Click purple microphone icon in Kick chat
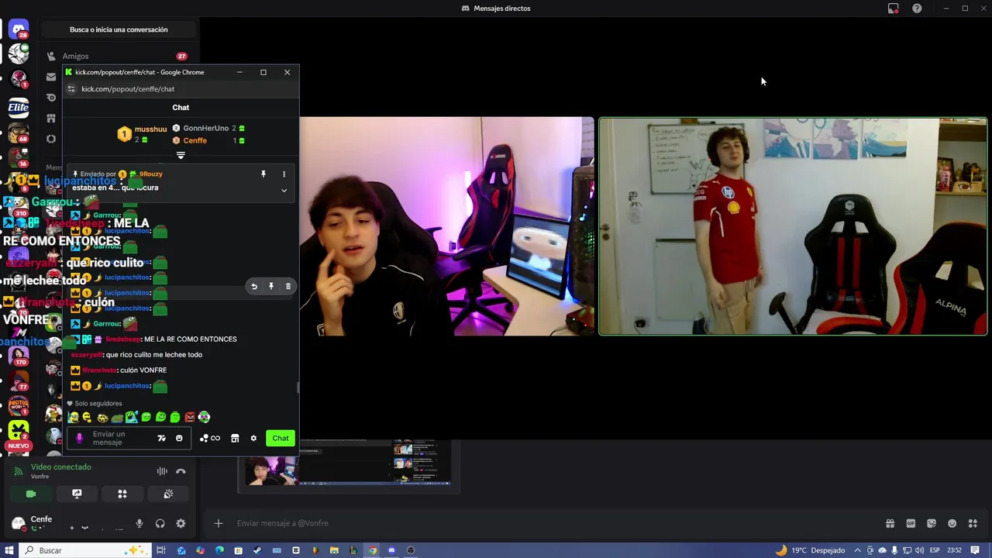992x558 pixels. tap(79, 438)
